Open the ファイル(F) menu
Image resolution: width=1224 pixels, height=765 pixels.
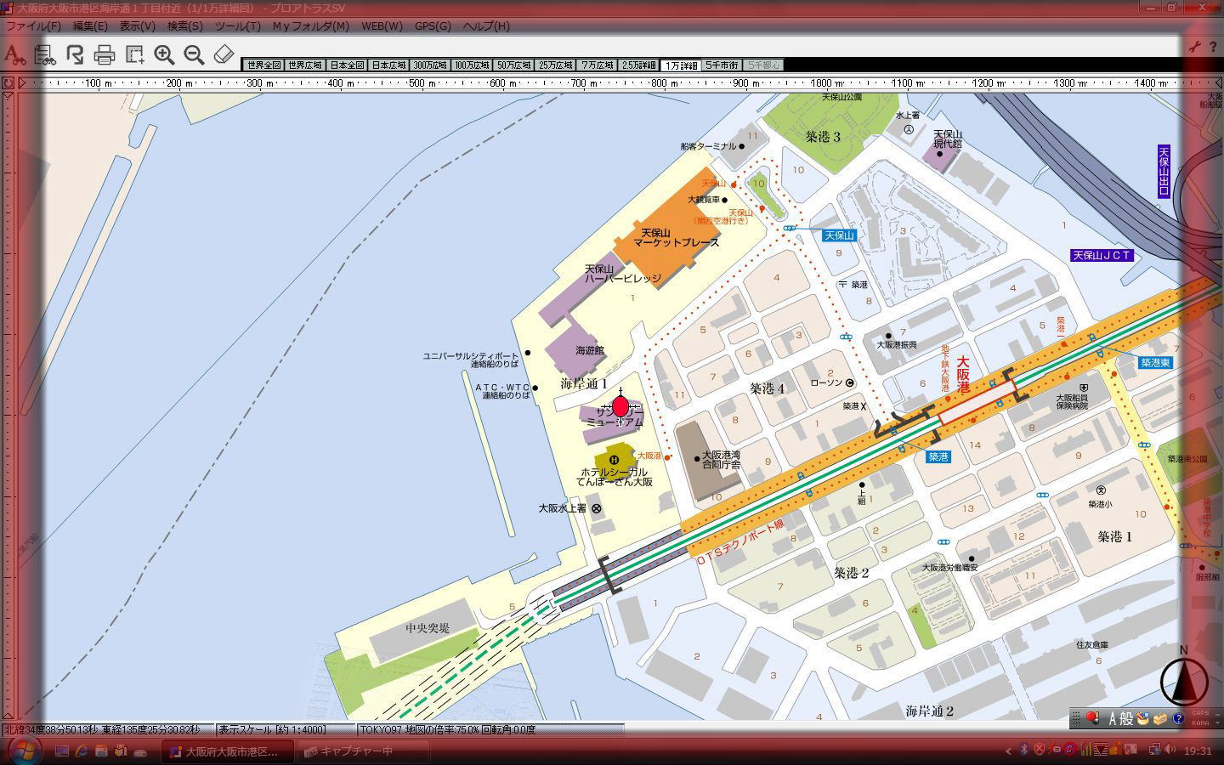(x=33, y=25)
